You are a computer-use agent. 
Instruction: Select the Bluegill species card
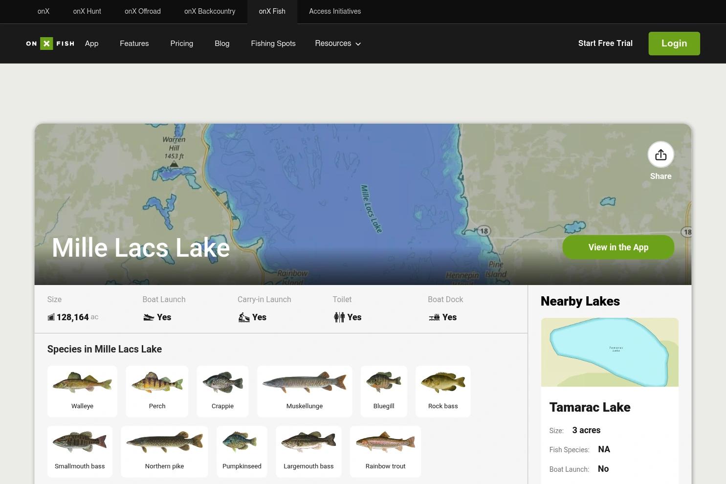(384, 391)
